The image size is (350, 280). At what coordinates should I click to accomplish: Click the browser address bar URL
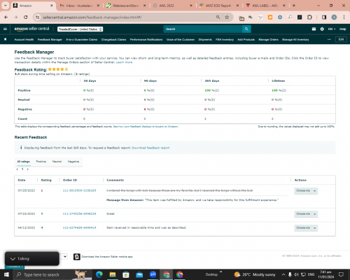click(92, 17)
